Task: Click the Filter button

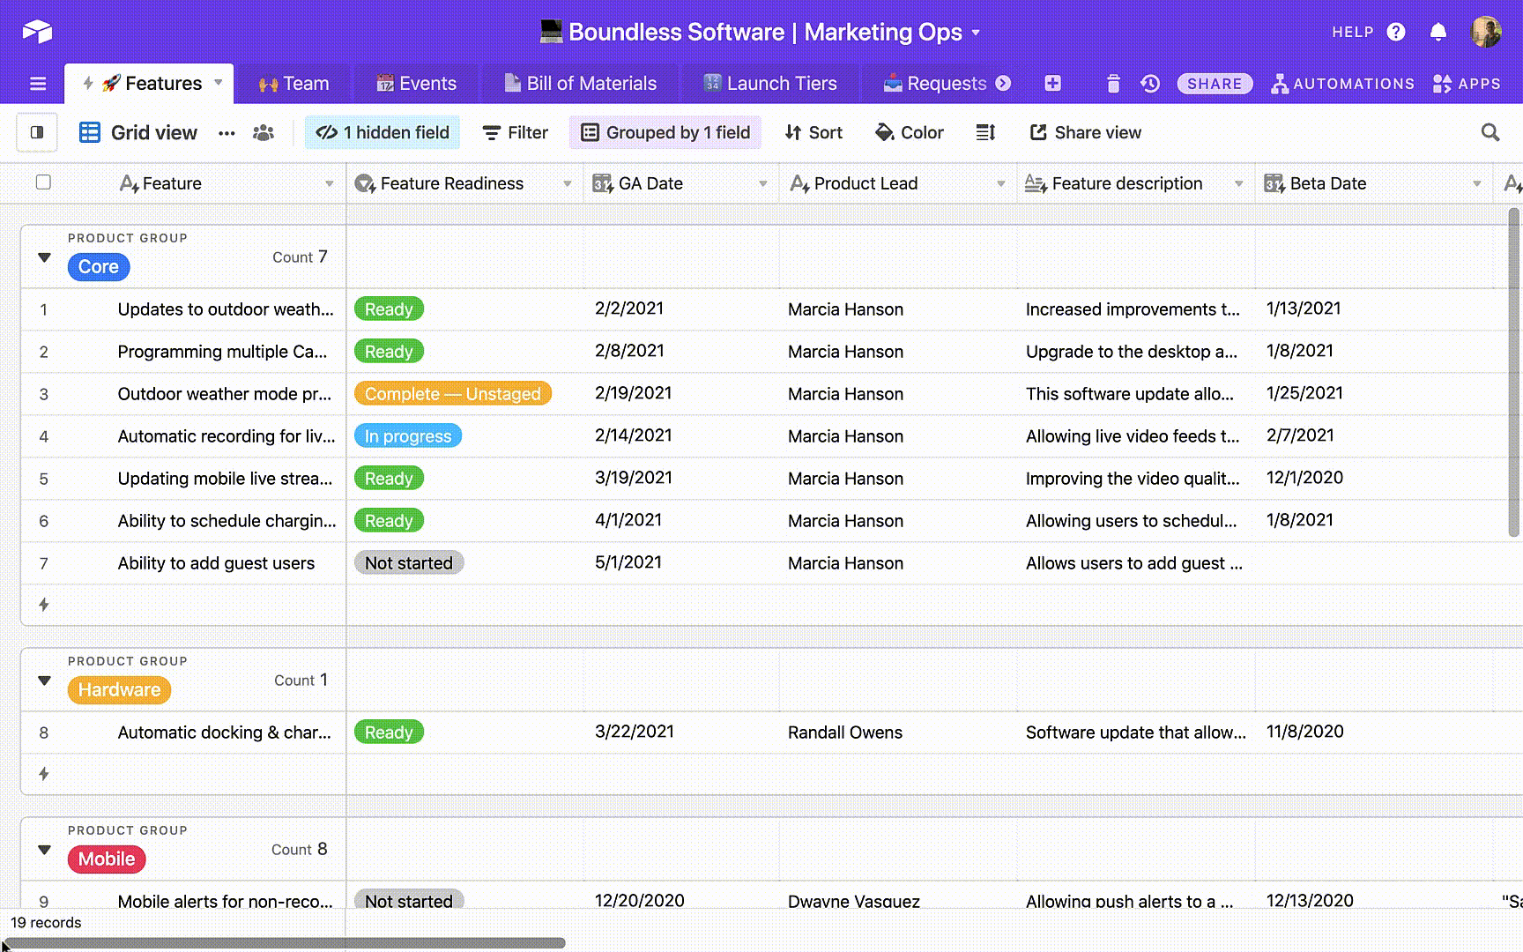Action: pyautogui.click(x=516, y=132)
